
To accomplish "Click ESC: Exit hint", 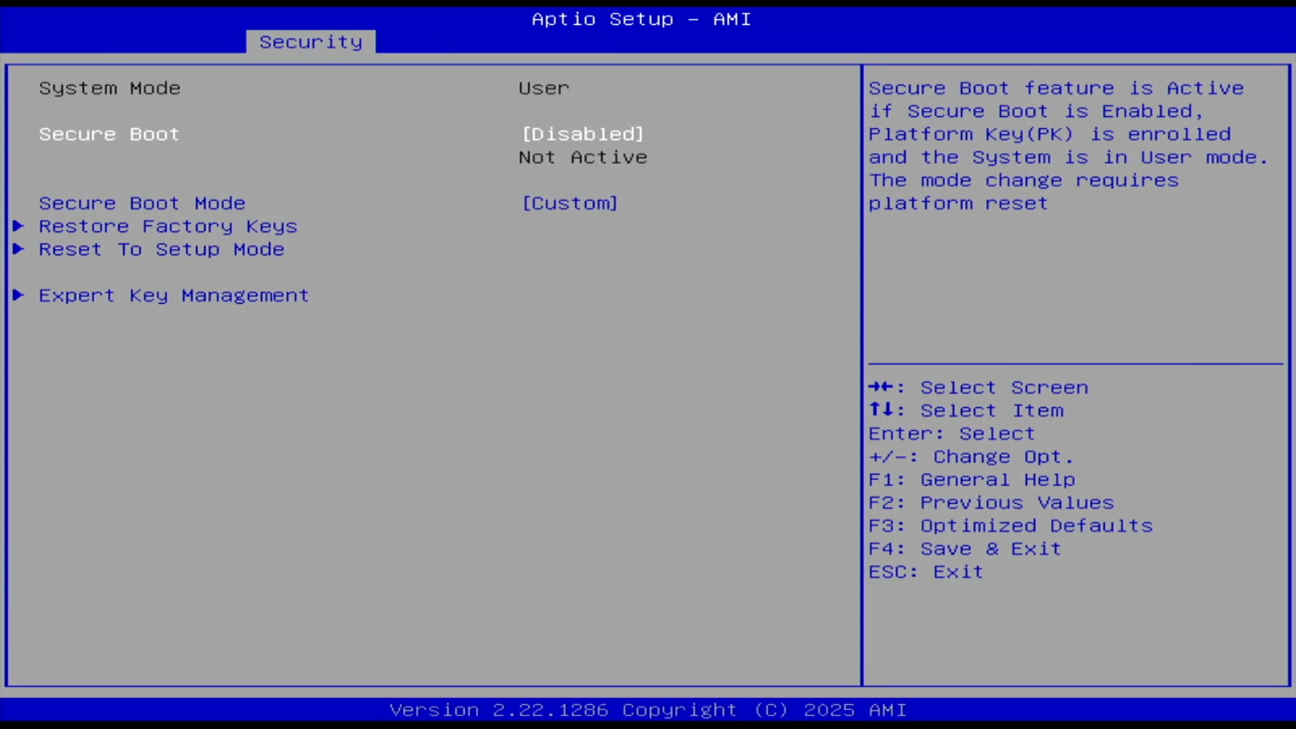I will [x=925, y=572].
